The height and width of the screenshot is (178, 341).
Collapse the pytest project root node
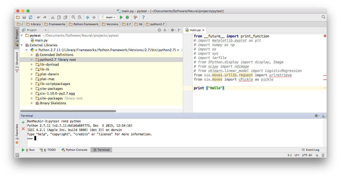pos(22,36)
